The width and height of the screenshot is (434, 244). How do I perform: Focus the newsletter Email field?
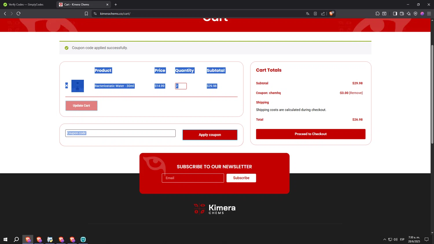pyautogui.click(x=193, y=178)
